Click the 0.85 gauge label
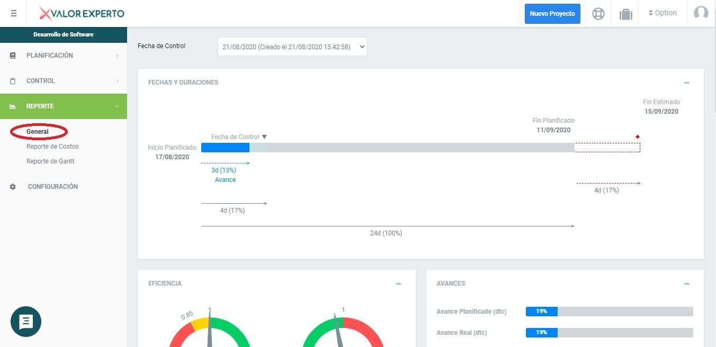 [187, 315]
